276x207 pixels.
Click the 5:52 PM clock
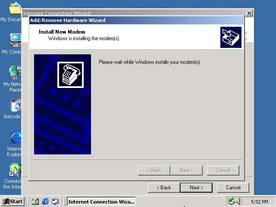[260, 202]
